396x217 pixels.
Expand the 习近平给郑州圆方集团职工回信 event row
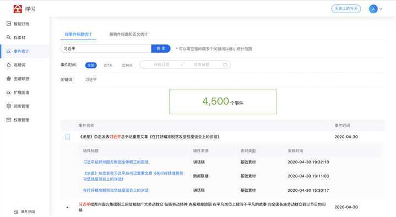point(67,207)
